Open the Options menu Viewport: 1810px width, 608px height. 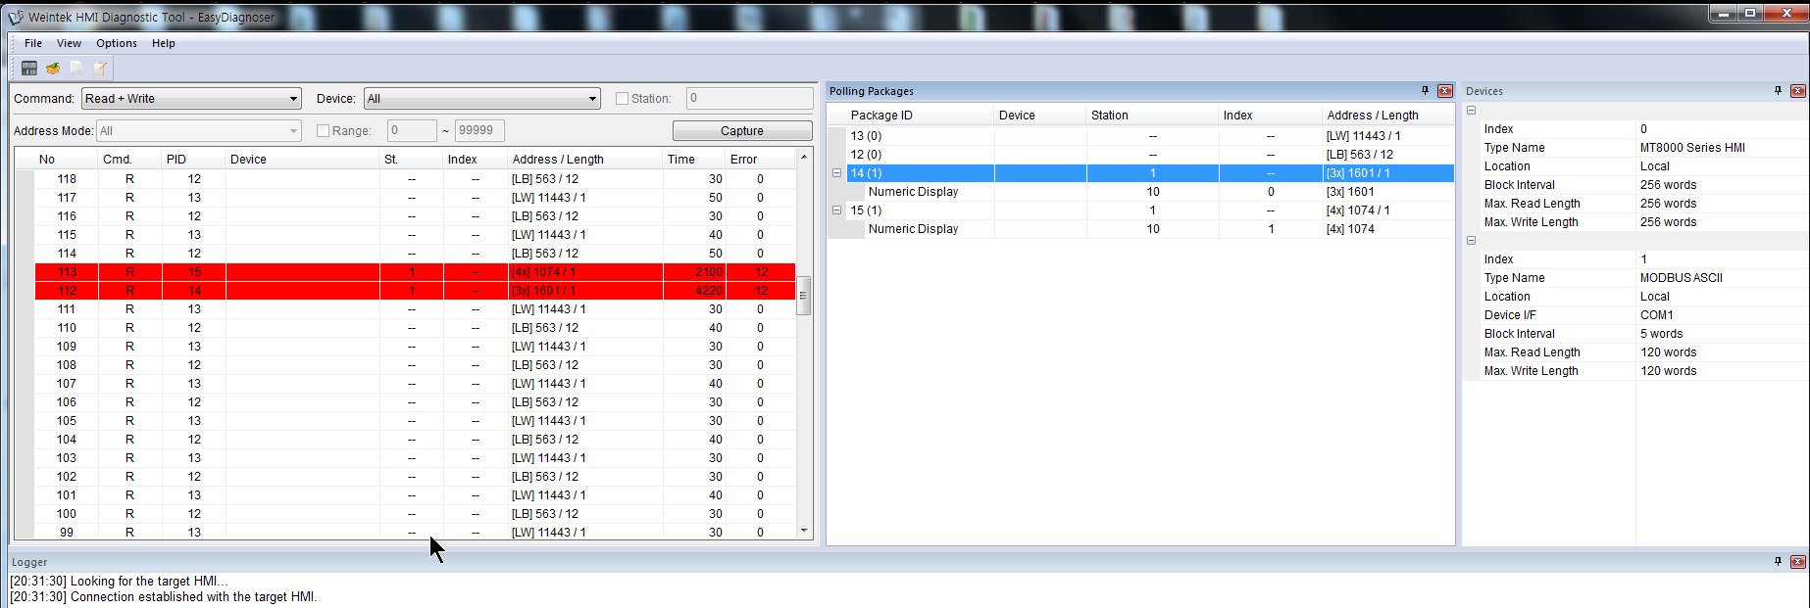click(x=117, y=43)
